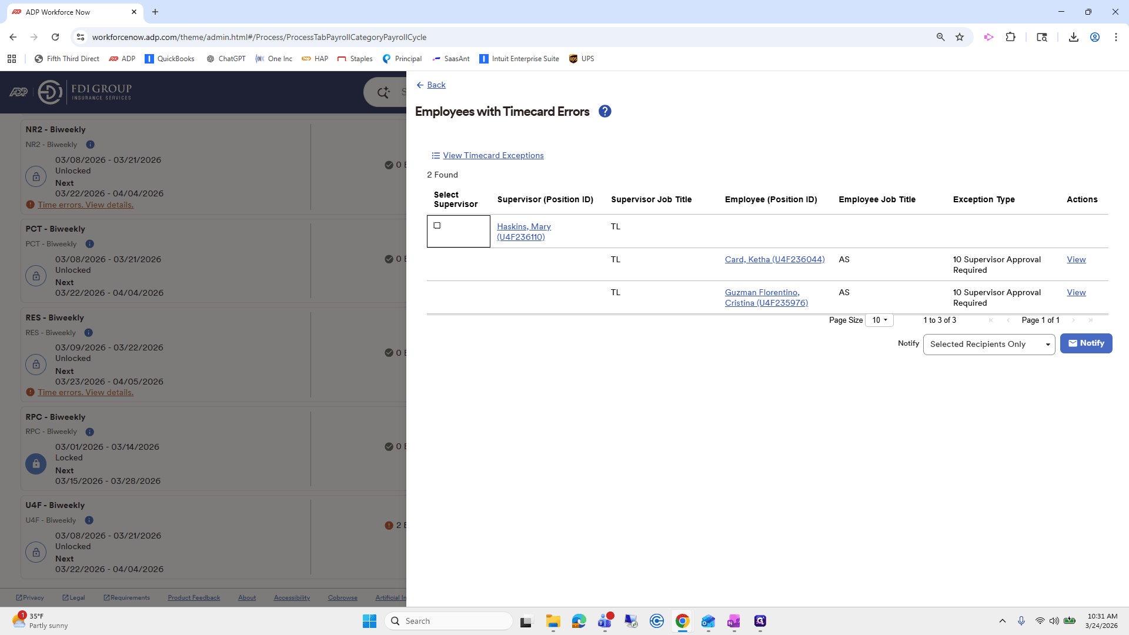
Task: Click the Back arrow link
Action: point(431,85)
